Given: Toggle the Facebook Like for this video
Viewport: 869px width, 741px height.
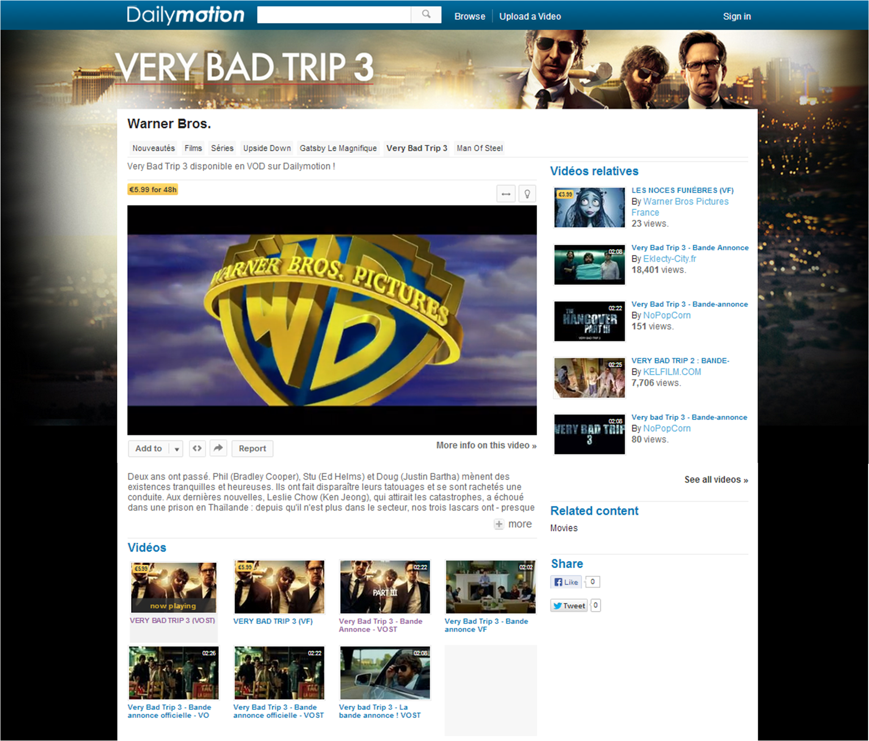Looking at the screenshot, I should pos(565,582).
